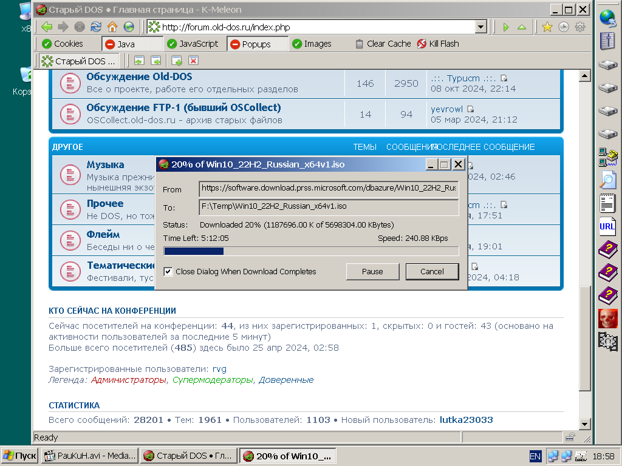Click the network computers icon in side dock
Screen dimensions: 622x466
tap(607, 157)
